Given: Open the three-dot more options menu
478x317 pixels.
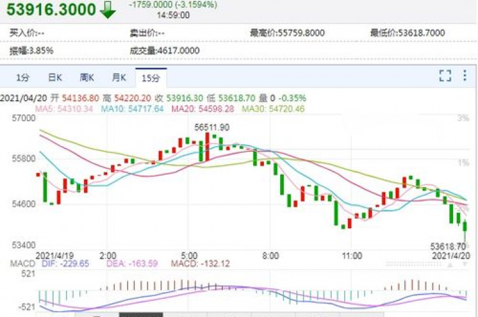Looking at the screenshot, I should pyautogui.click(x=464, y=75).
